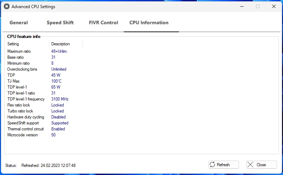Click the CPU chip icon in title bar

pos(6,6)
